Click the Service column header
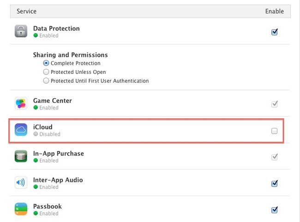The height and width of the screenshot is (222, 300). pos(26,11)
